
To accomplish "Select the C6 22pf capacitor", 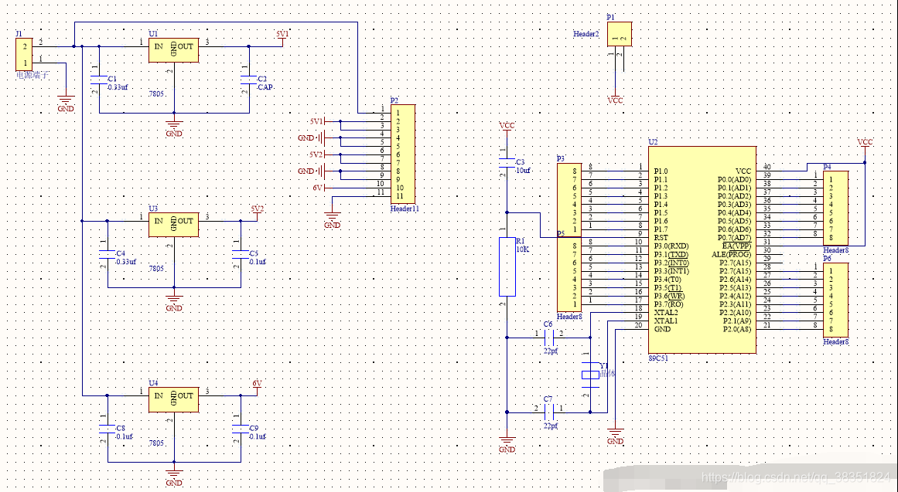I will pos(548,338).
